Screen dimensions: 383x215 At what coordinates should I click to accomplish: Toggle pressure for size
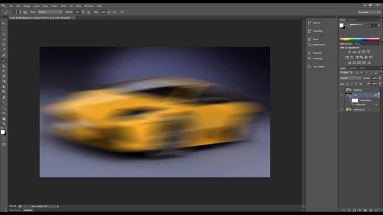tap(122, 12)
